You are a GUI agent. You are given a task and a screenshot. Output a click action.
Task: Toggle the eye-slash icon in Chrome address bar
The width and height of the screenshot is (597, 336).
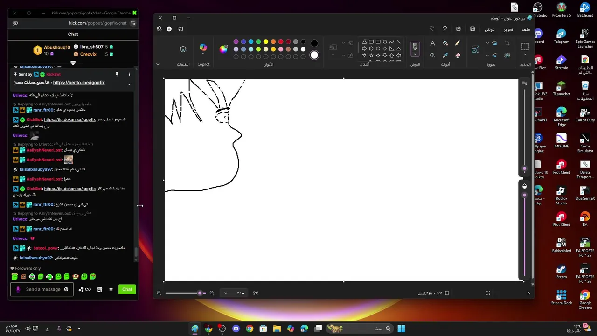(x=15, y=23)
